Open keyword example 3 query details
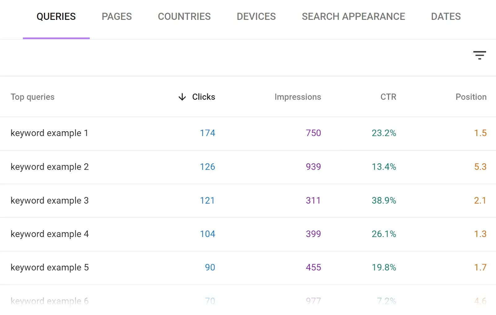 point(49,200)
